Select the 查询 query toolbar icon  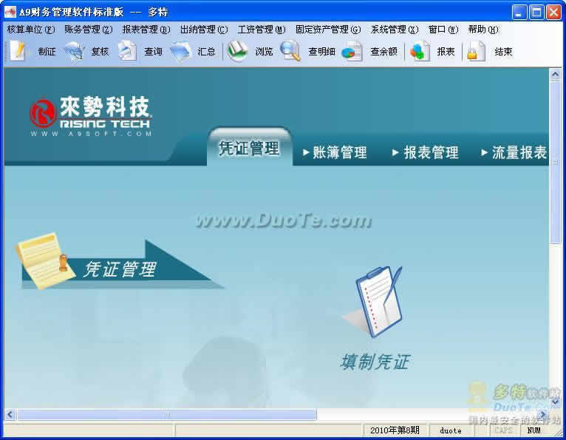click(127, 51)
